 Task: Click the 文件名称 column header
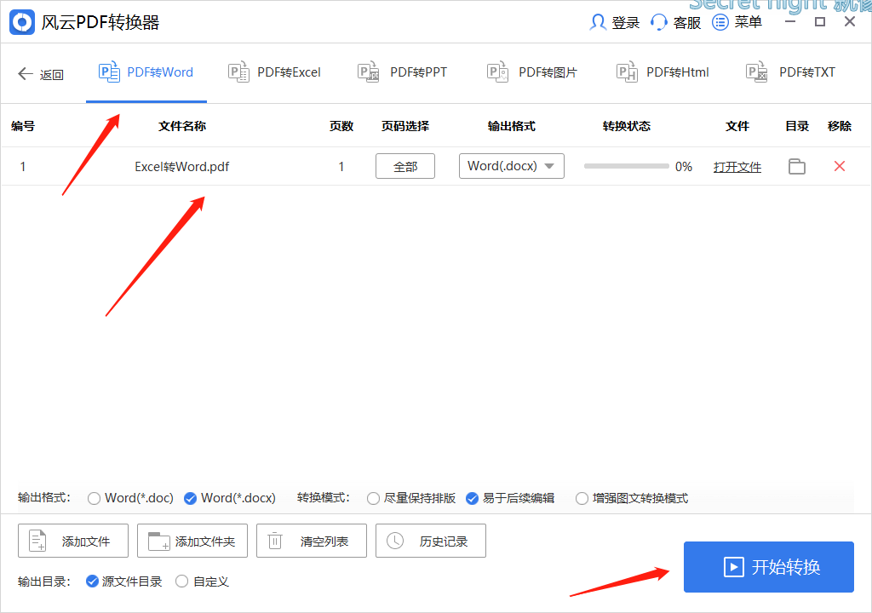pos(182,126)
